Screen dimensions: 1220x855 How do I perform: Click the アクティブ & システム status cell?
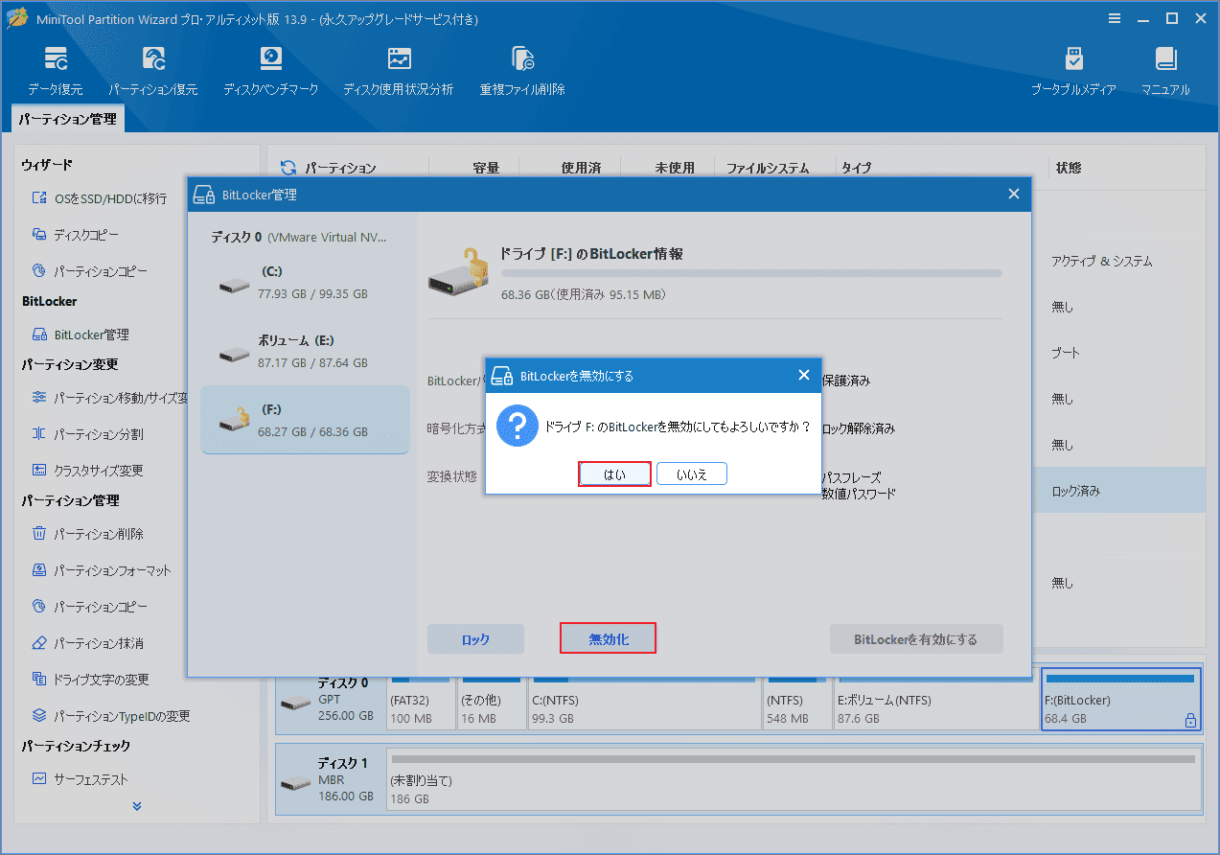[1101, 261]
